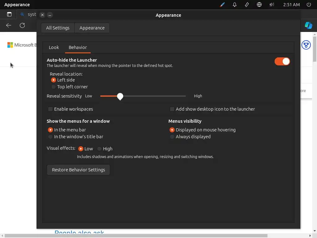Switch to the Behavior tab
Image resolution: width=317 pixels, height=238 pixels.
click(x=78, y=47)
